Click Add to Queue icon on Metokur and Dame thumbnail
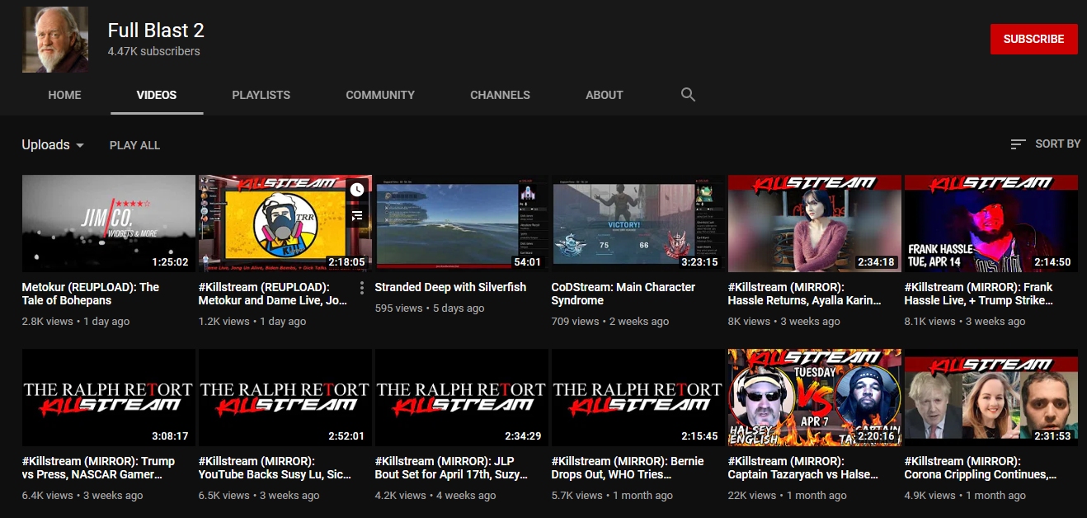This screenshot has width=1087, height=518. click(356, 216)
